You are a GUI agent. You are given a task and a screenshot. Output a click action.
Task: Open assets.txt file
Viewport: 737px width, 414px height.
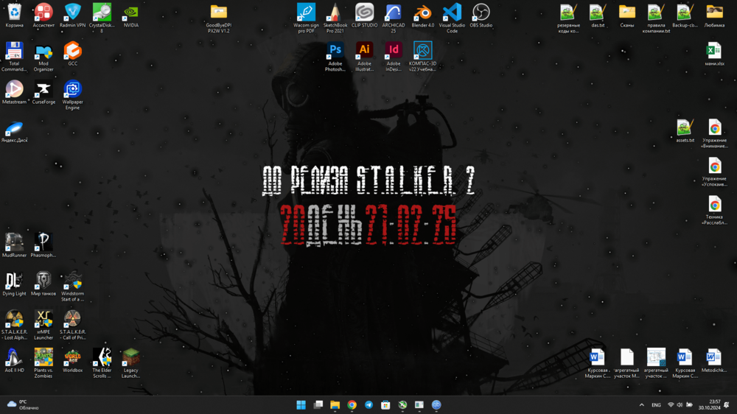tap(685, 130)
